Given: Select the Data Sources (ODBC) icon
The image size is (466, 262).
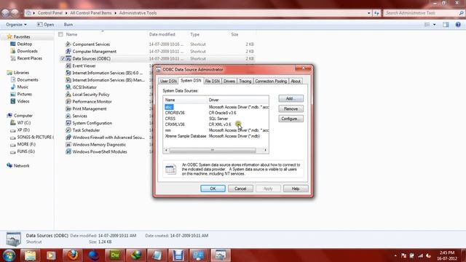Looking at the screenshot, I should point(68,58).
